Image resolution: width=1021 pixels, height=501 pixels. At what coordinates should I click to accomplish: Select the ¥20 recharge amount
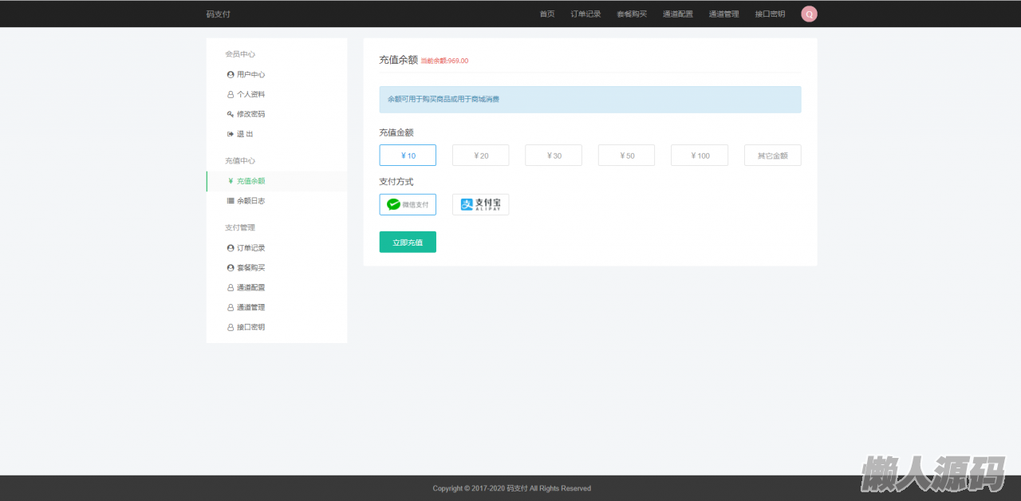tap(480, 156)
